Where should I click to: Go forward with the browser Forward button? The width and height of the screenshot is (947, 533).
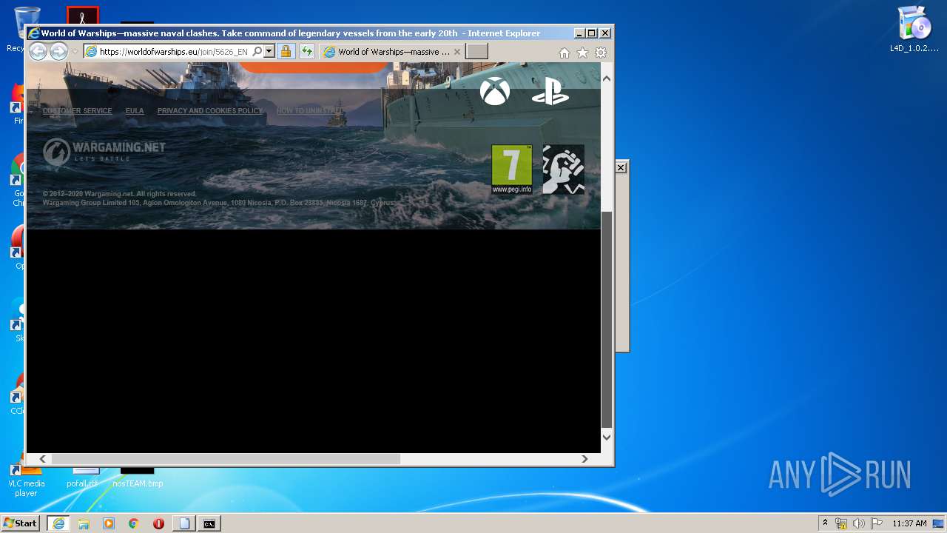[58, 52]
